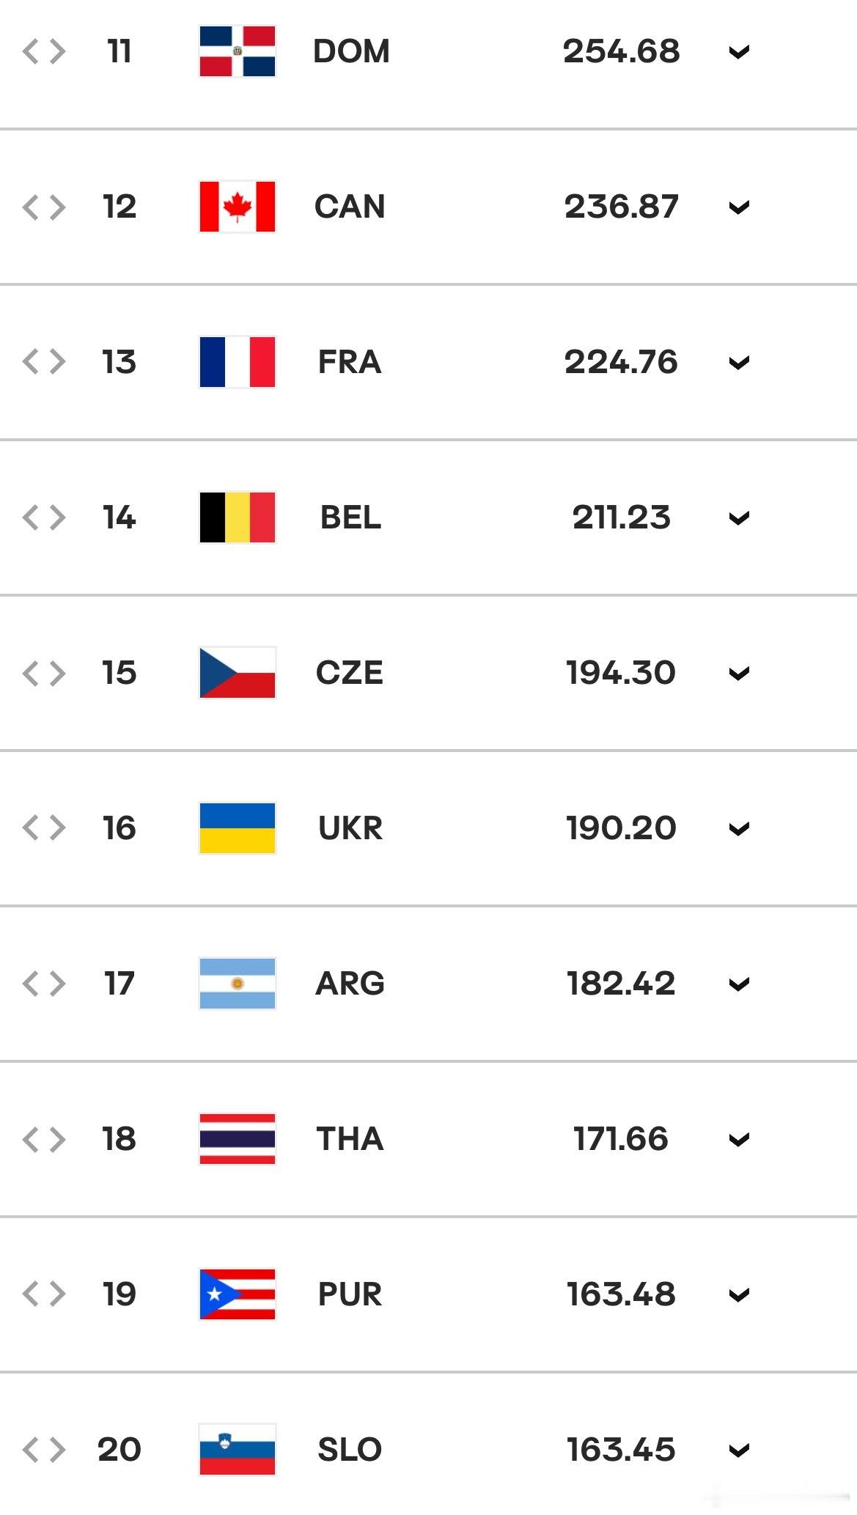Viewport: 857px width, 1515px height.
Task: Select the France tricolor flag
Action: coord(238,362)
